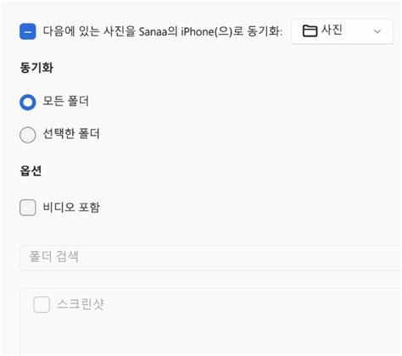The height and width of the screenshot is (356, 402).
Task: Open the 사진 source dropdown menu
Action: click(x=342, y=31)
